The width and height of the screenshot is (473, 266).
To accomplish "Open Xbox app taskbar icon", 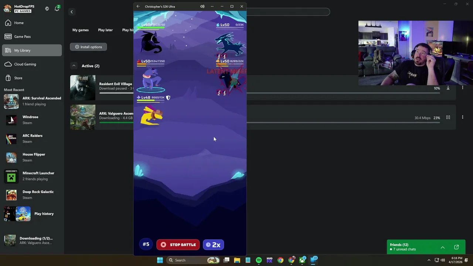I will click(302, 260).
